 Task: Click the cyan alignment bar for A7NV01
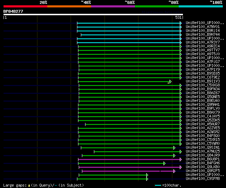[129, 27]
